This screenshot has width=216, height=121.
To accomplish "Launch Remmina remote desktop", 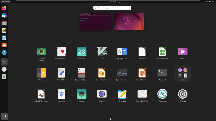I will click(162, 94).
